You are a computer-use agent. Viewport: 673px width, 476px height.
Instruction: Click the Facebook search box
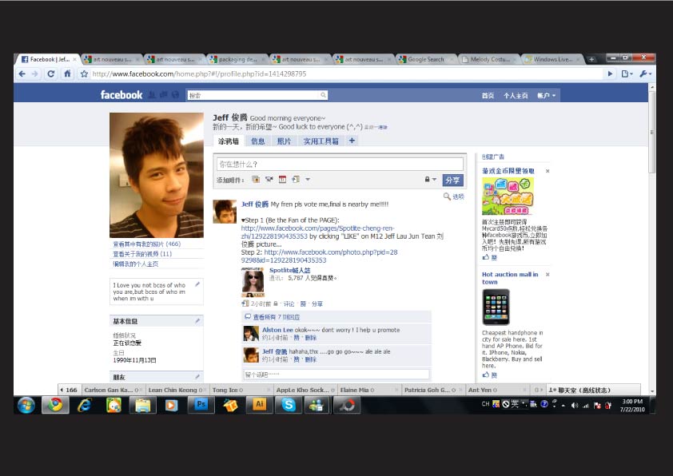254,95
